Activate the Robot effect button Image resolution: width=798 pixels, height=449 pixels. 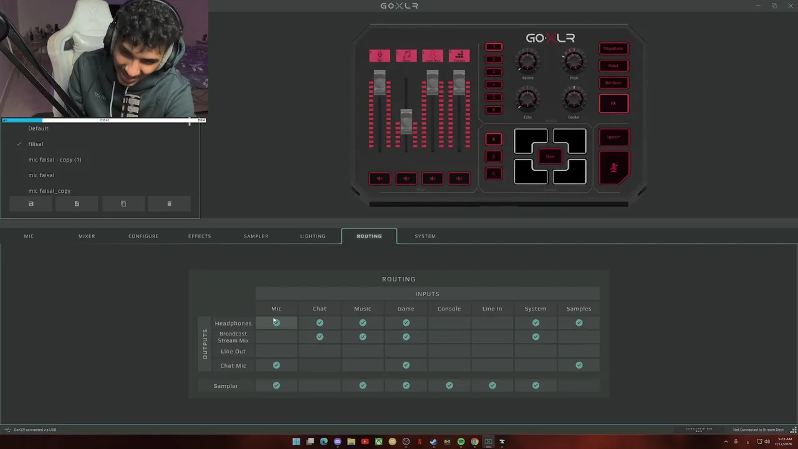pyautogui.click(x=614, y=65)
